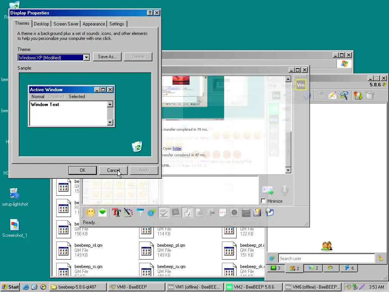Click the file transfer up-down arrows icon
389x292 pixels.
coord(358,95)
